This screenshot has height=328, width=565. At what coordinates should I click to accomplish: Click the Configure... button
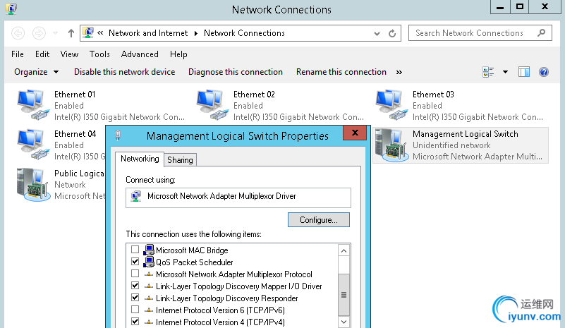click(319, 220)
